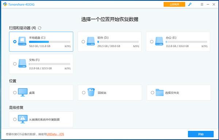219x140 pixels.
Task: Click the F: drive icon
Action: coord(22,63)
